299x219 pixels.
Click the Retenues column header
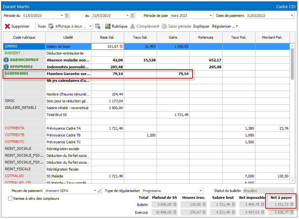206,37
